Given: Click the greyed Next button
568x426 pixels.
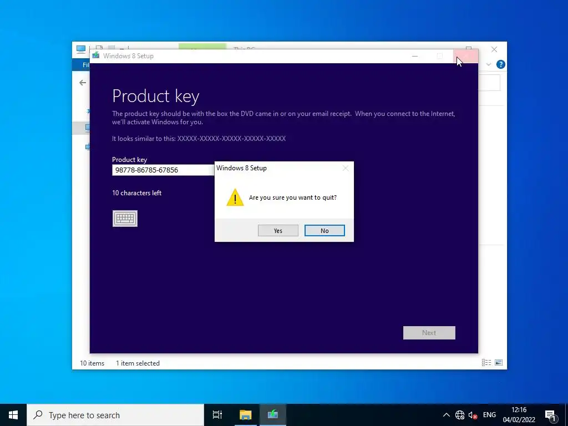Looking at the screenshot, I should click(x=429, y=333).
